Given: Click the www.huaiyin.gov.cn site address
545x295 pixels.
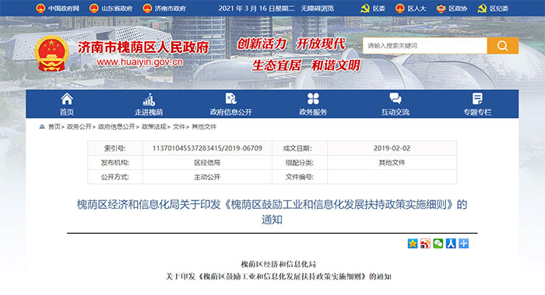Looking at the screenshot, I should [139, 62].
